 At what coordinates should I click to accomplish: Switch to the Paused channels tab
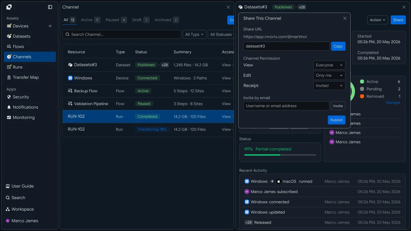point(116,20)
